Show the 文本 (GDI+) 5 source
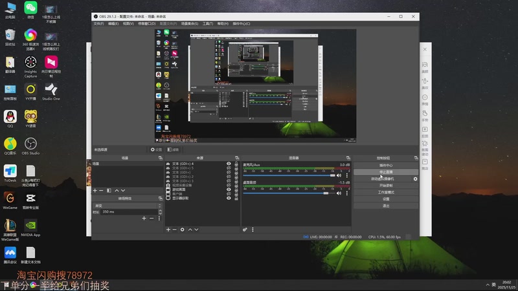 (229, 168)
